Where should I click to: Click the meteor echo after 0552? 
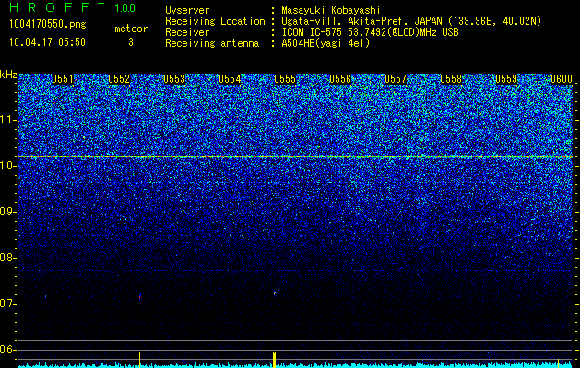click(140, 296)
